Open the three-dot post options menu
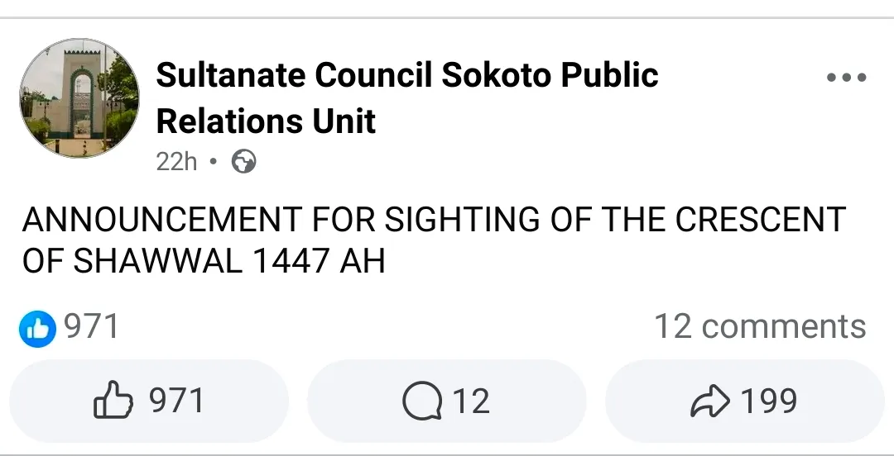This screenshot has width=894, height=456. (846, 78)
